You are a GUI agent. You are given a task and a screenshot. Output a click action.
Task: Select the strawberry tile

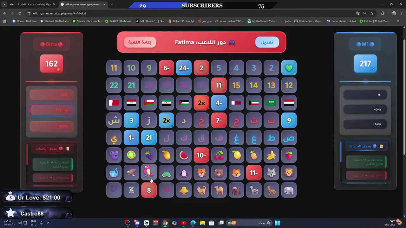click(x=289, y=155)
